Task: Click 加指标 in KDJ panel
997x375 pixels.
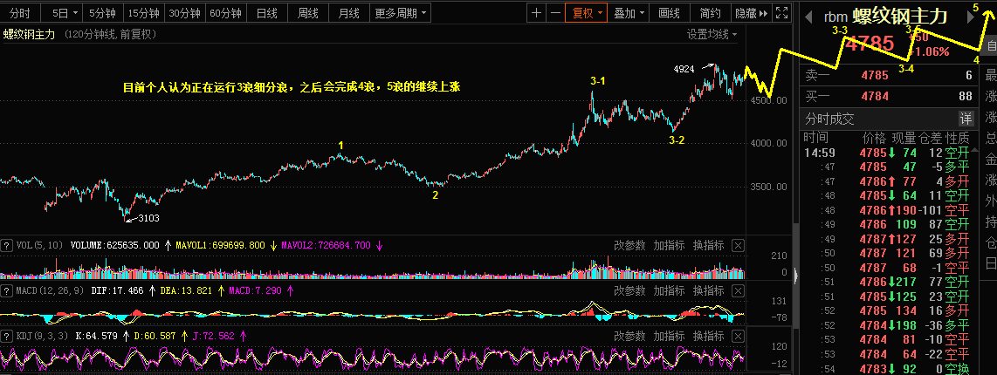Action: pyautogui.click(x=669, y=336)
